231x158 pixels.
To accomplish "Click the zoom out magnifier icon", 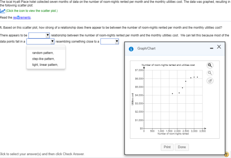I will (210, 73).
